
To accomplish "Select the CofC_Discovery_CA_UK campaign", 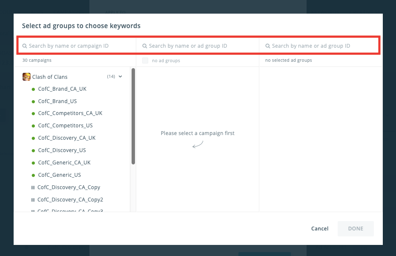I will 67,138.
